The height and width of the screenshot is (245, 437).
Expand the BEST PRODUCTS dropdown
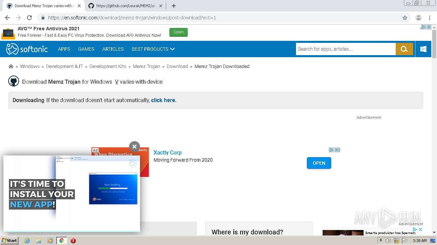(x=153, y=49)
